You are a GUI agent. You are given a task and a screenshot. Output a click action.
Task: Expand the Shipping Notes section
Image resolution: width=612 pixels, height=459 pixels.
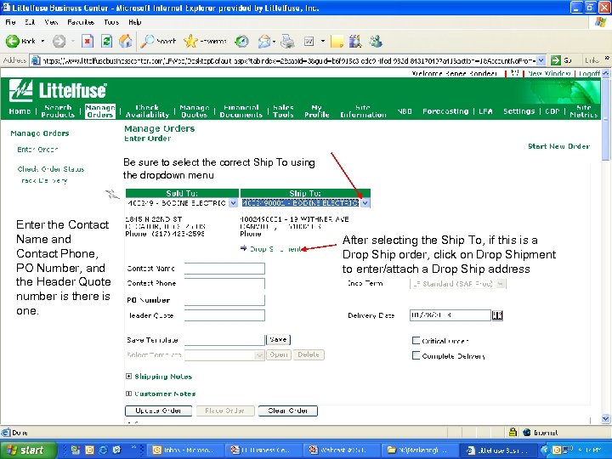click(x=129, y=377)
